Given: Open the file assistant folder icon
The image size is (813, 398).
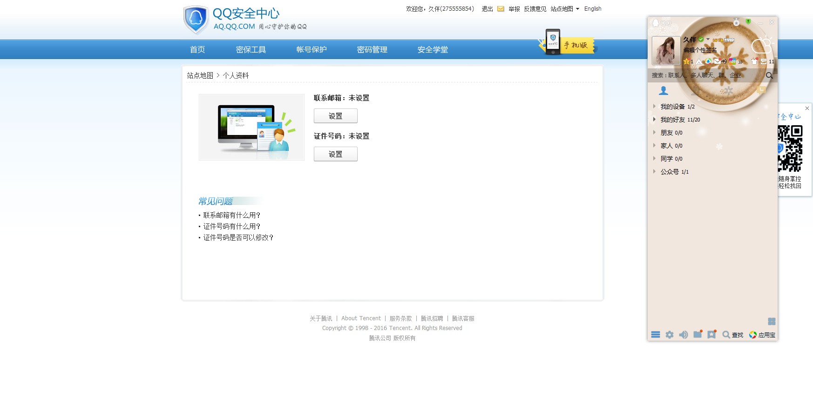Looking at the screenshot, I should coord(698,334).
